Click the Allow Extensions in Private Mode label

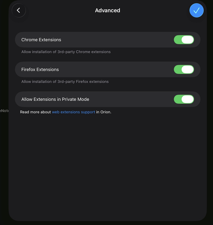(x=55, y=99)
